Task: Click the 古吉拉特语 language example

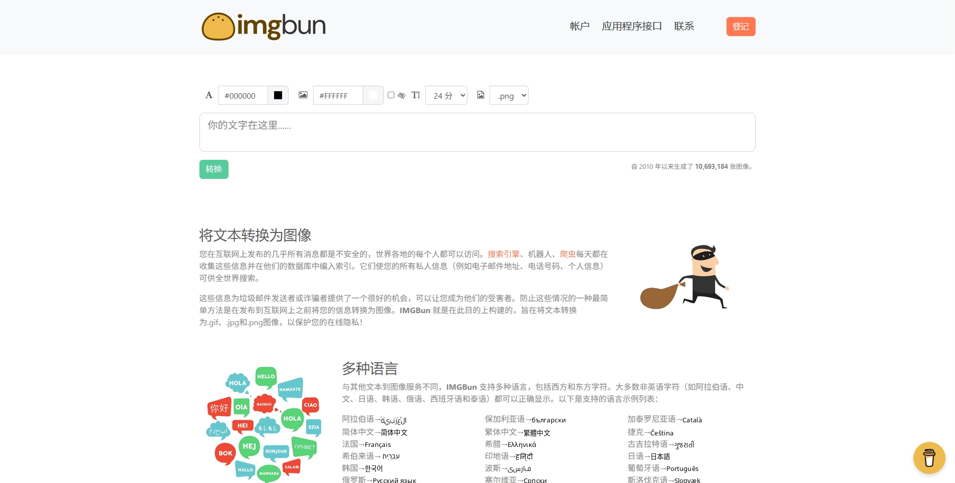Action: [661, 444]
